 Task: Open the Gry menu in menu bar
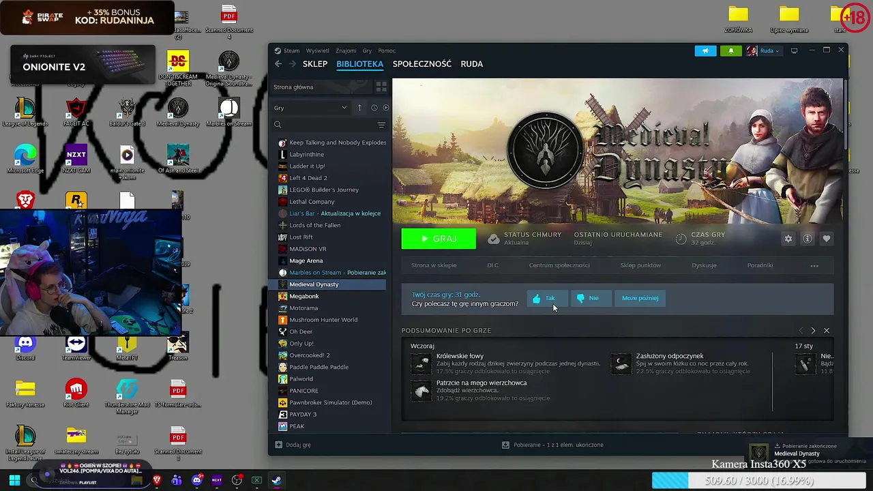[x=367, y=50]
